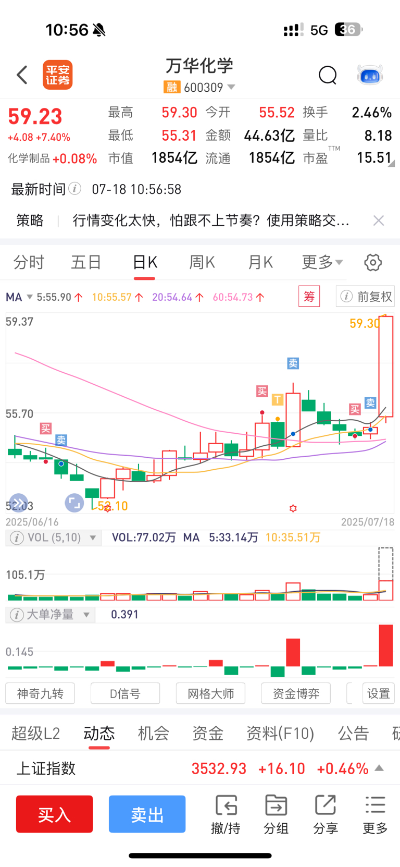Tap the silent bell status icon
The height and width of the screenshot is (867, 400).
[x=99, y=30]
